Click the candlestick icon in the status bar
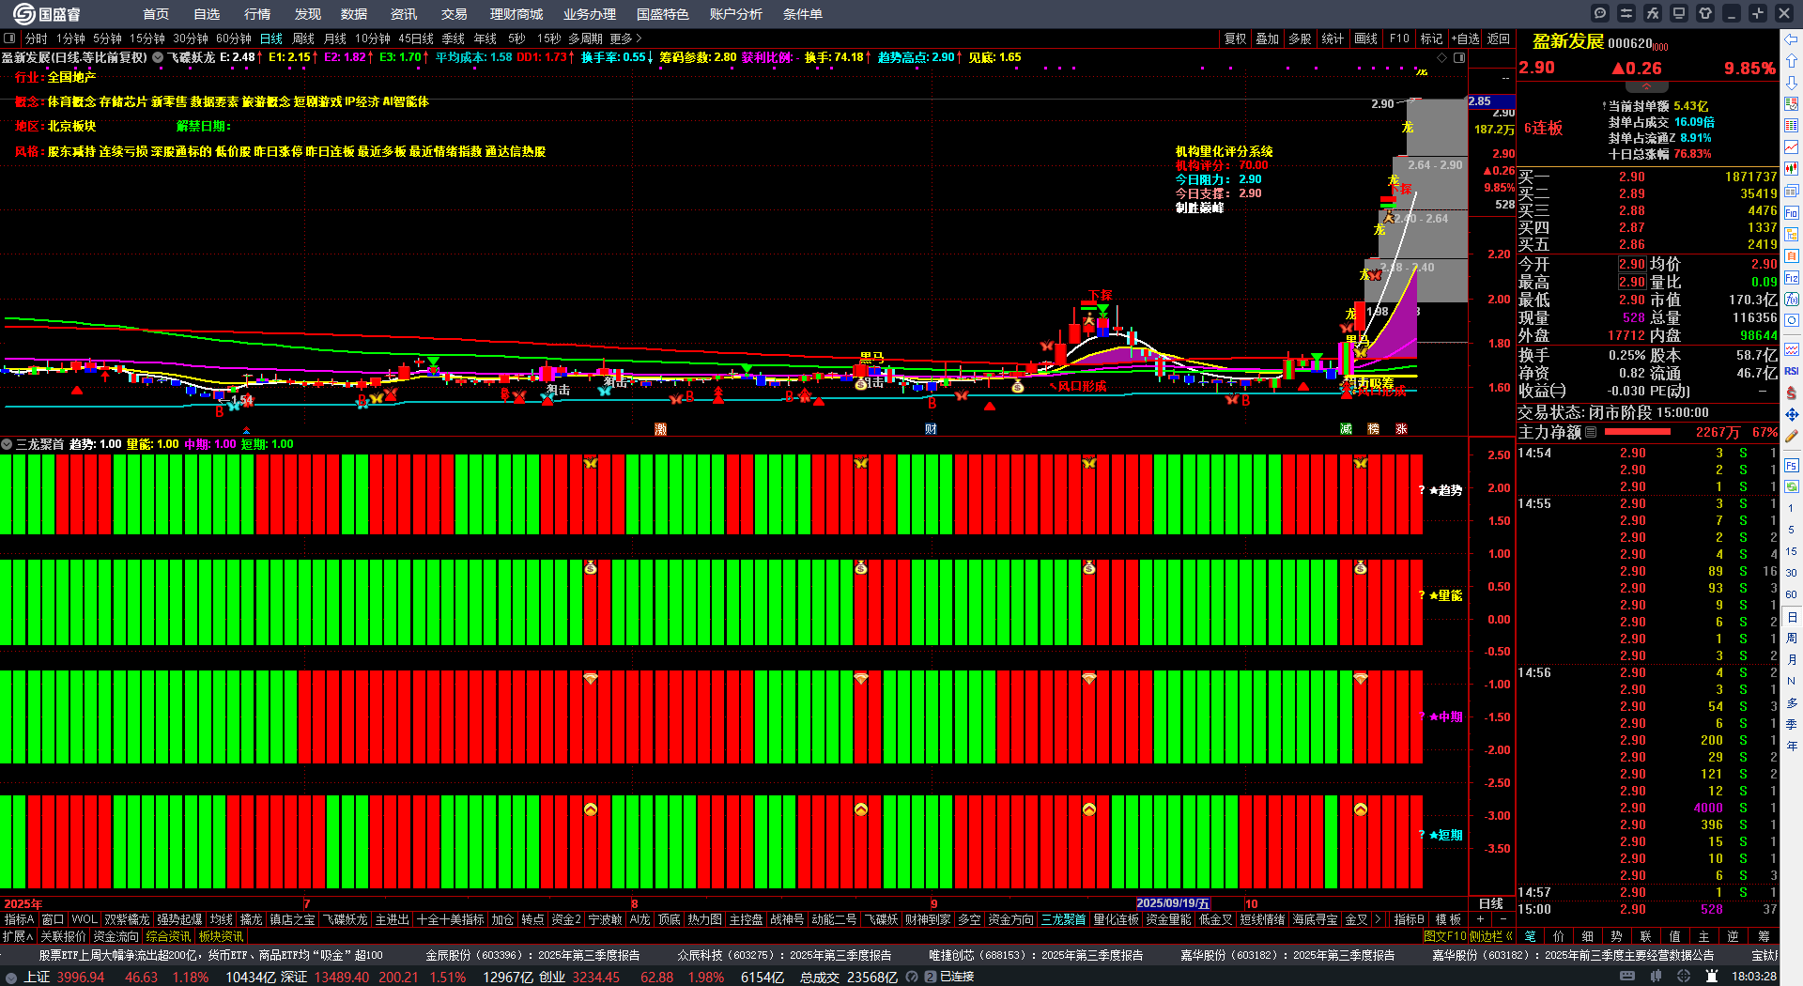Screen dimensions: 1803x986 click(1656, 977)
